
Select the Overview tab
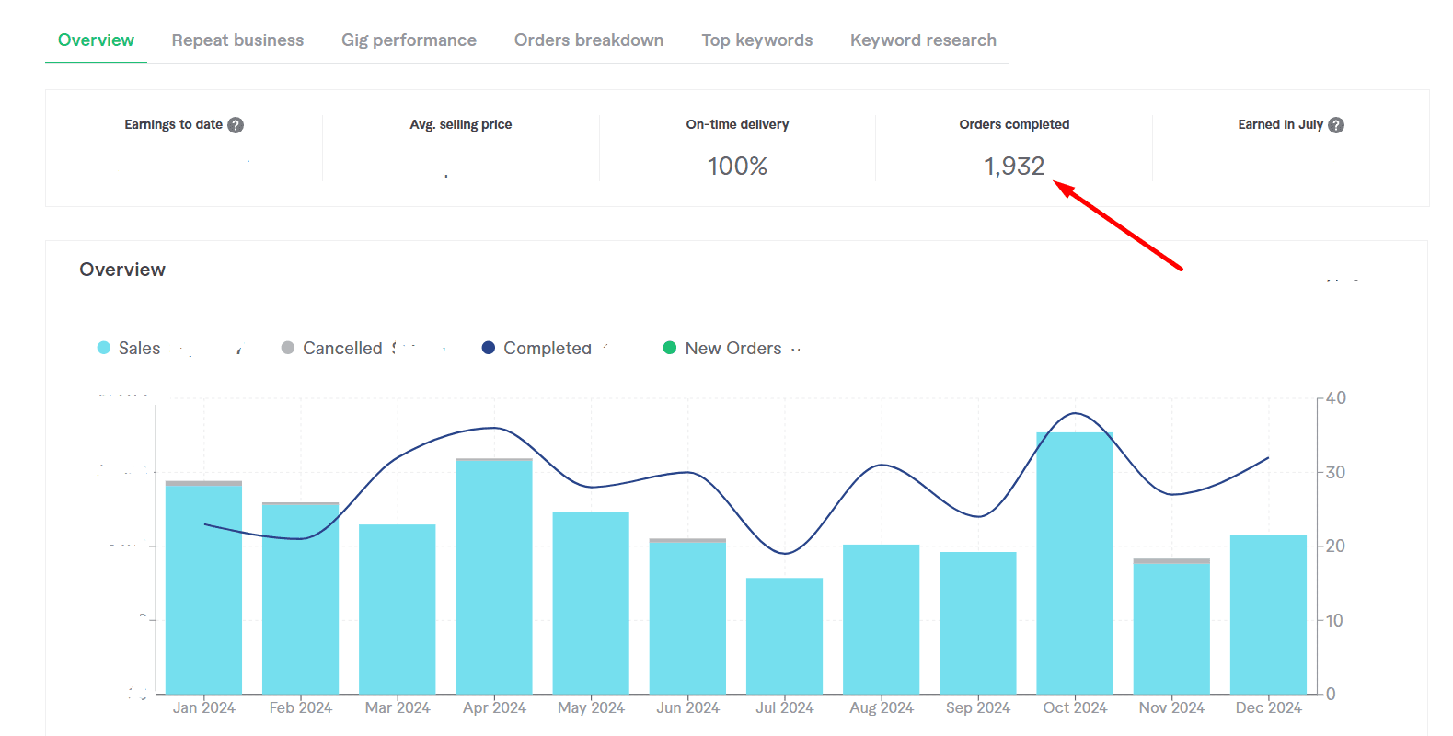pos(96,40)
